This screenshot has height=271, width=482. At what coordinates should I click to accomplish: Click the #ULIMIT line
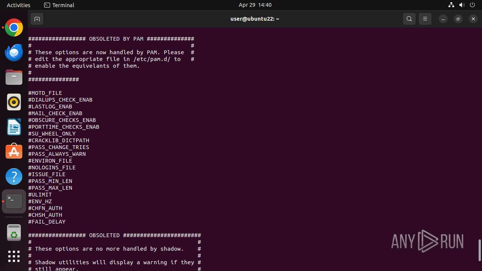(x=40, y=195)
